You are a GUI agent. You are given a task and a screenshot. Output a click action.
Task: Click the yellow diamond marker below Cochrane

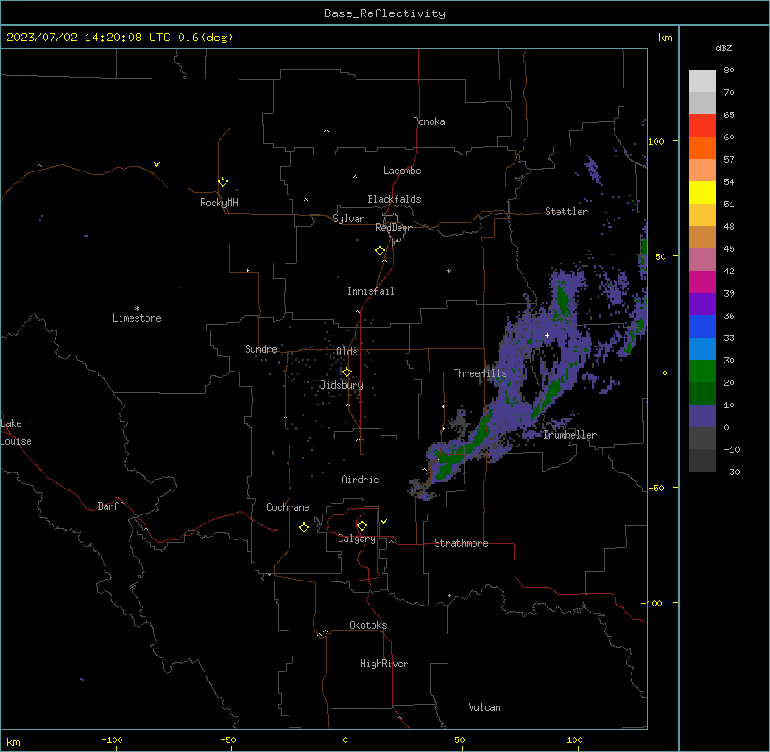[x=304, y=527]
